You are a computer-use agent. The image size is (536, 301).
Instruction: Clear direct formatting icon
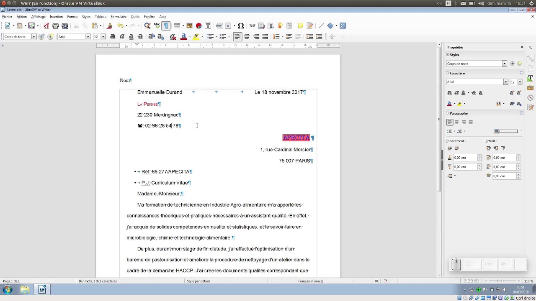173,37
